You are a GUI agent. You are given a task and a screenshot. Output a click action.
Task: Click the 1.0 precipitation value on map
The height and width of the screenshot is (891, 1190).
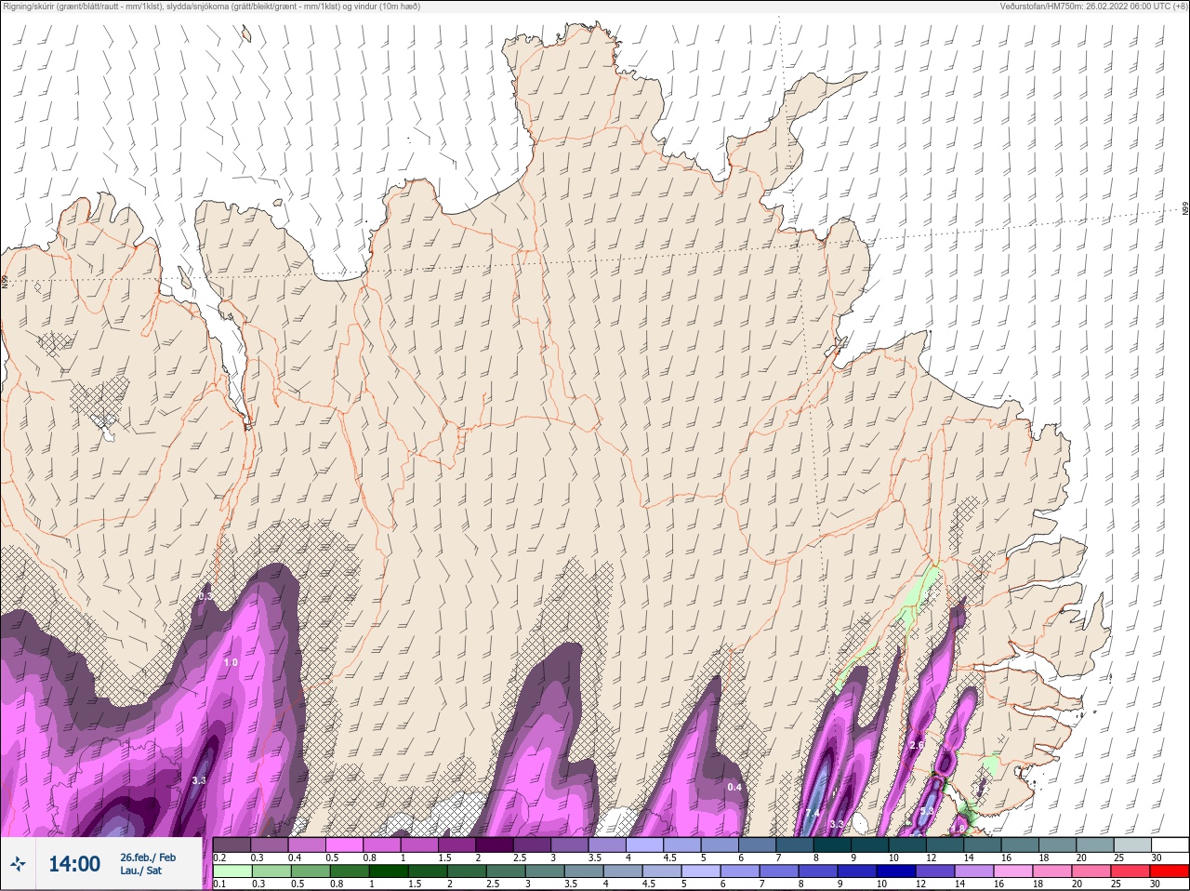pyautogui.click(x=231, y=662)
